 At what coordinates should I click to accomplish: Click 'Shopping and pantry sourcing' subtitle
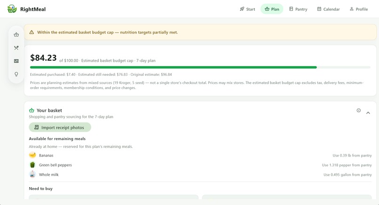click(71, 117)
